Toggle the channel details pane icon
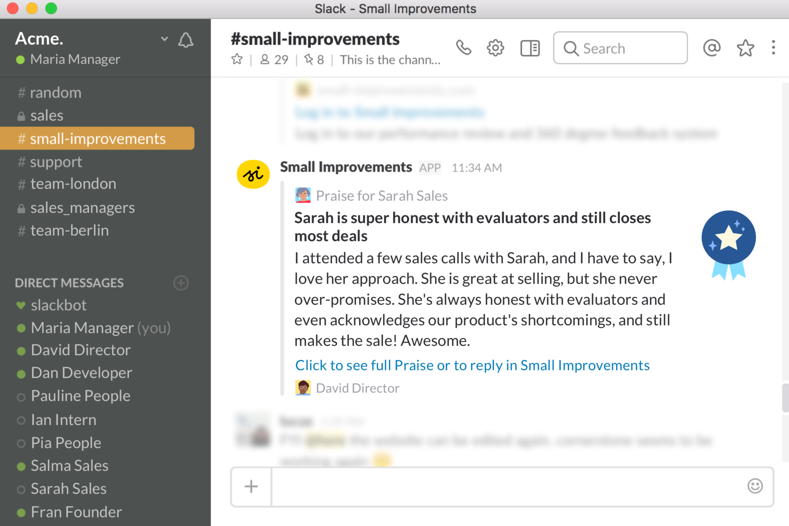789x526 pixels. [x=530, y=48]
